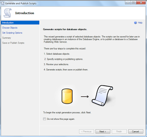Image resolution: width=147 pixels, height=137 pixels.
Task: Open the Set Scripting Options step
Action: [x=12, y=33]
